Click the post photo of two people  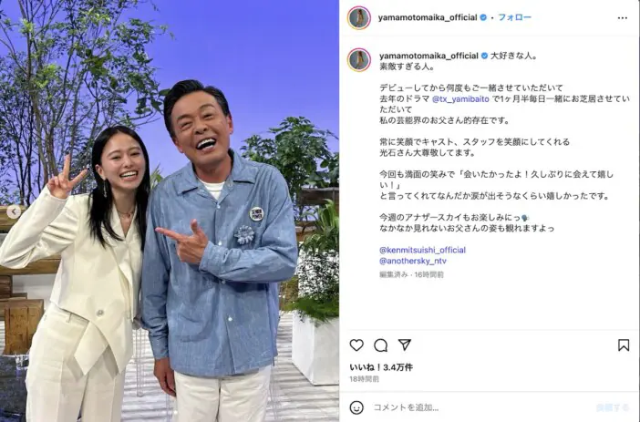click(170, 211)
